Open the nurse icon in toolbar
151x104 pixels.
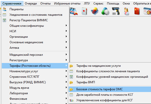pos(126,11)
